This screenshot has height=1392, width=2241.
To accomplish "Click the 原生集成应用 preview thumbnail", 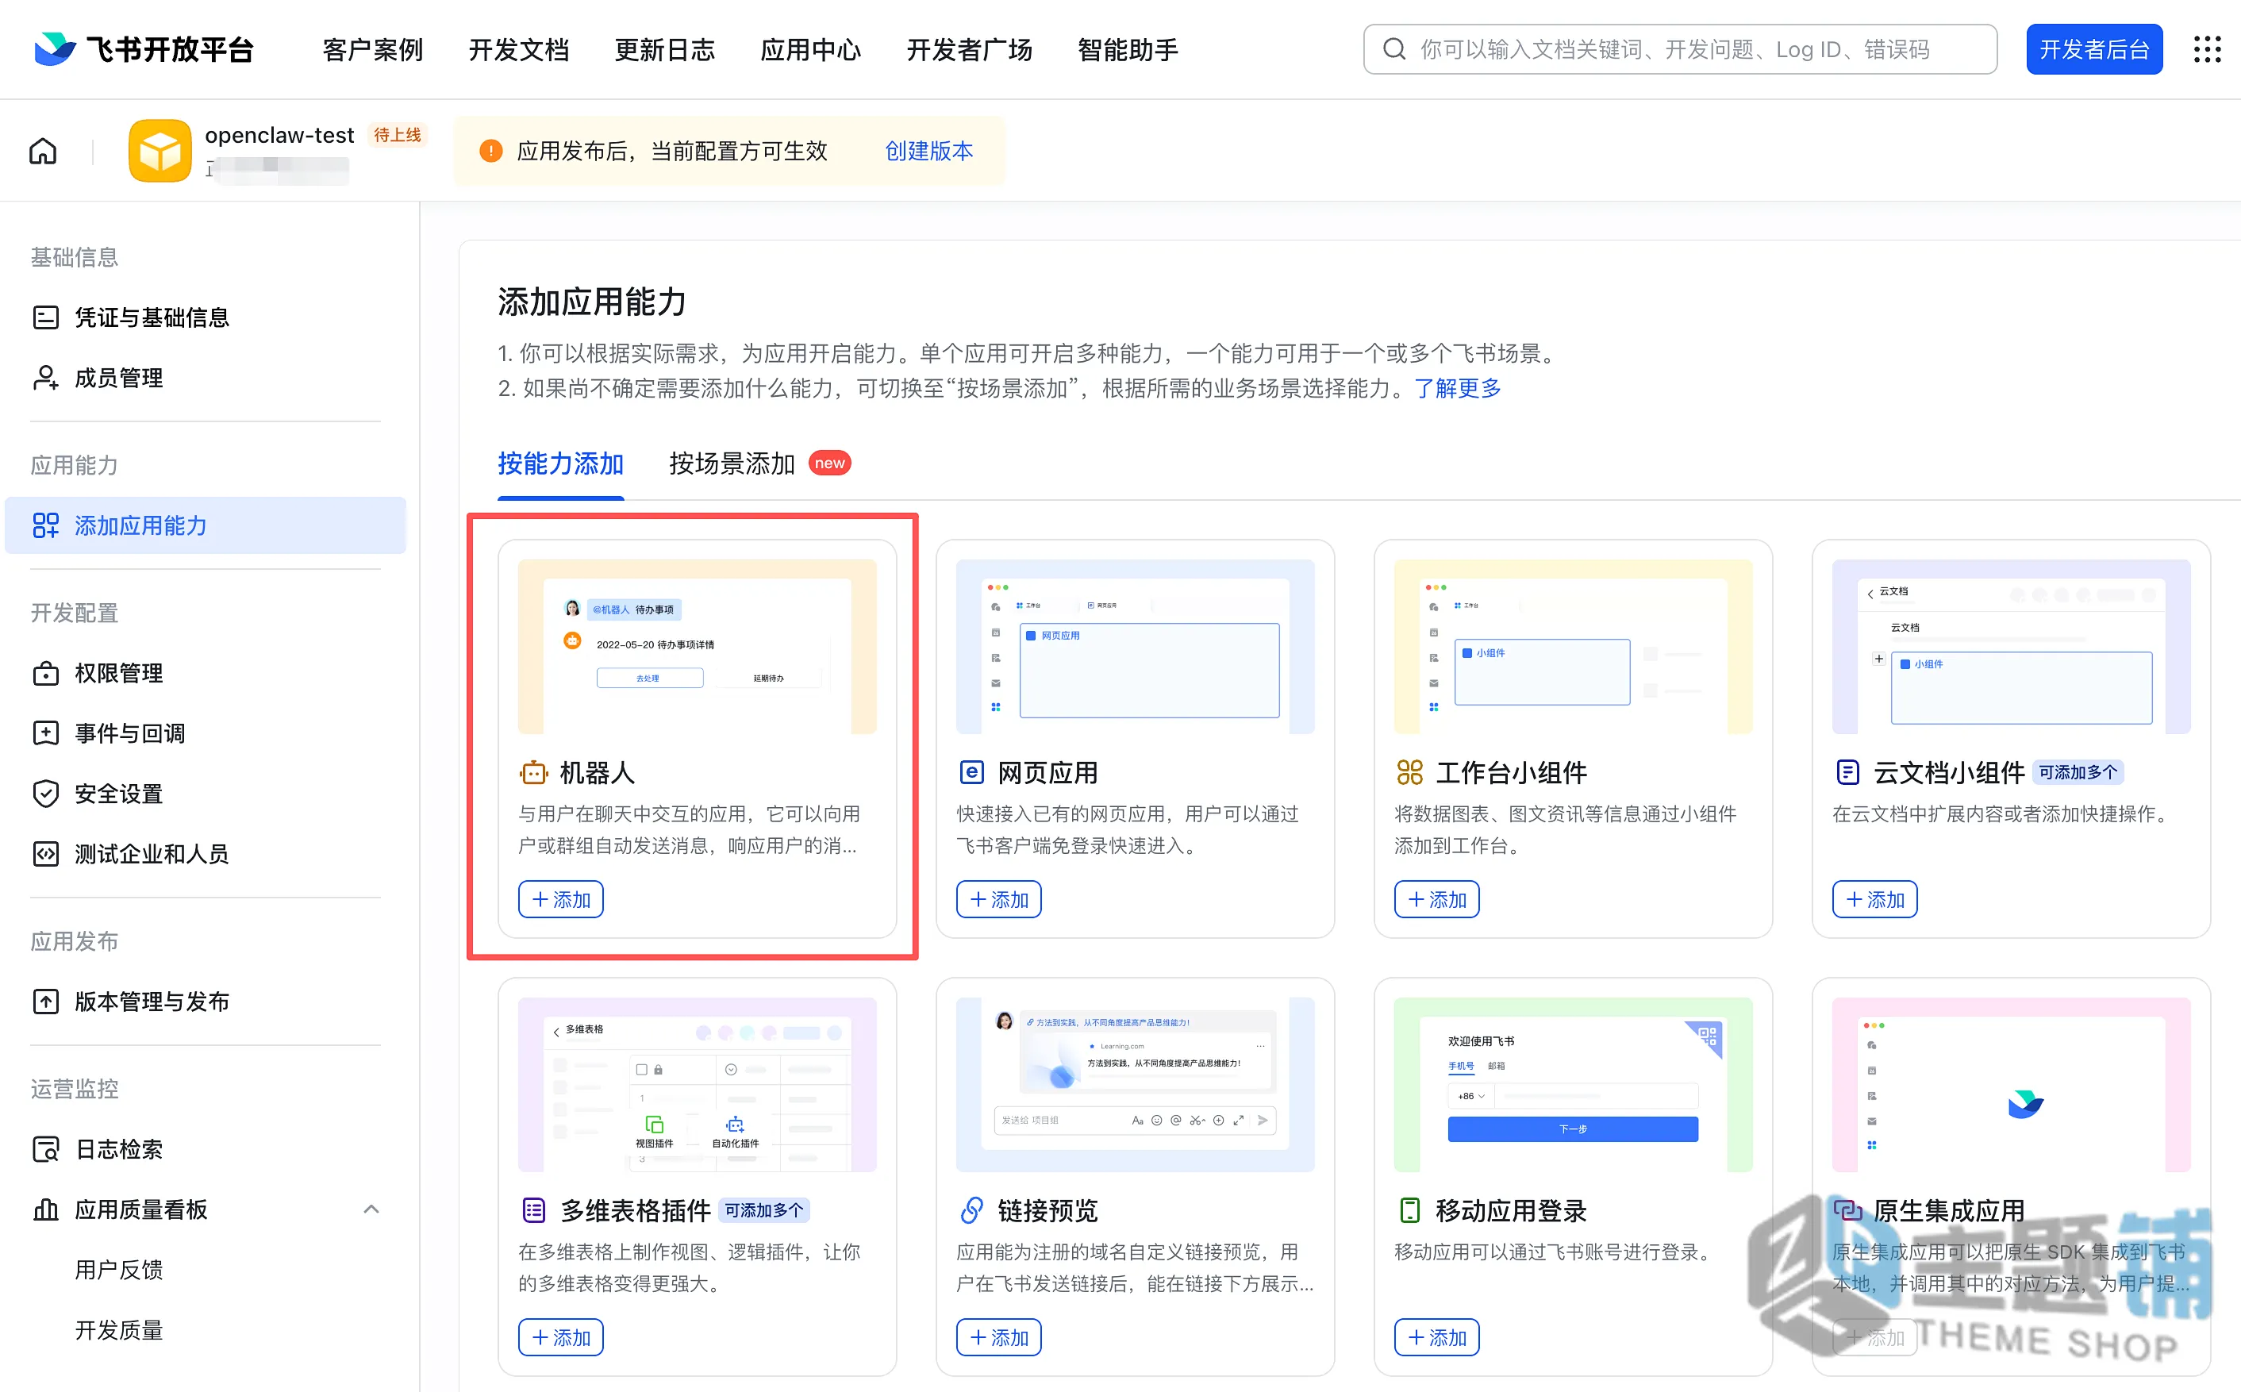I will point(2011,1083).
